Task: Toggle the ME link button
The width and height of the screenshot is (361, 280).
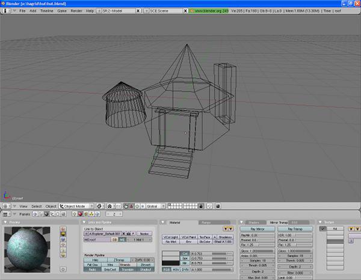Action: point(122,240)
